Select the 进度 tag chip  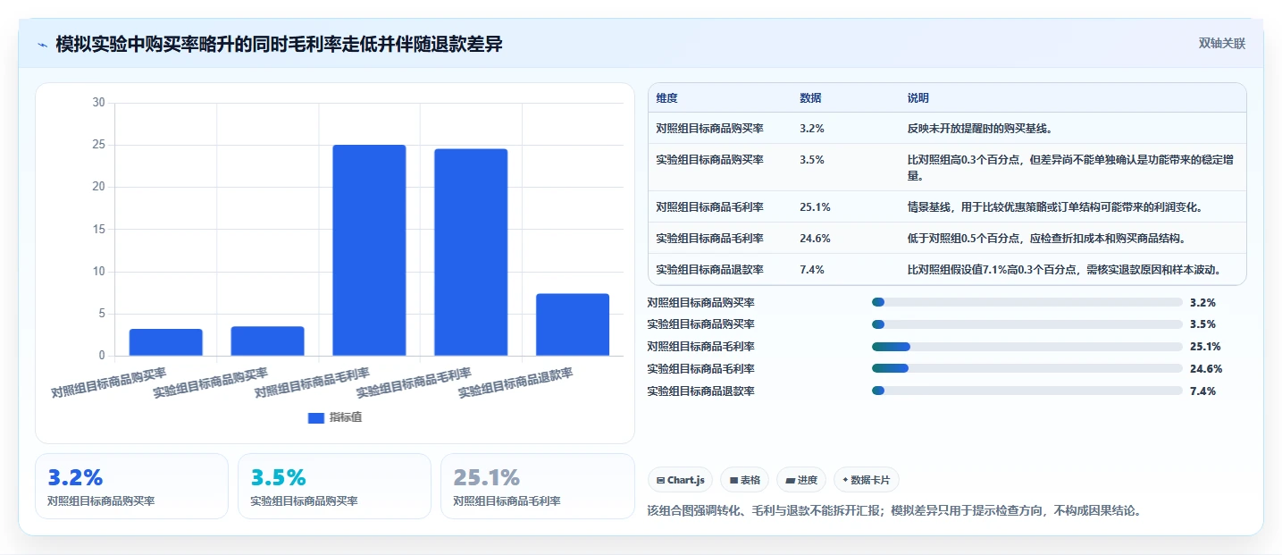point(801,480)
